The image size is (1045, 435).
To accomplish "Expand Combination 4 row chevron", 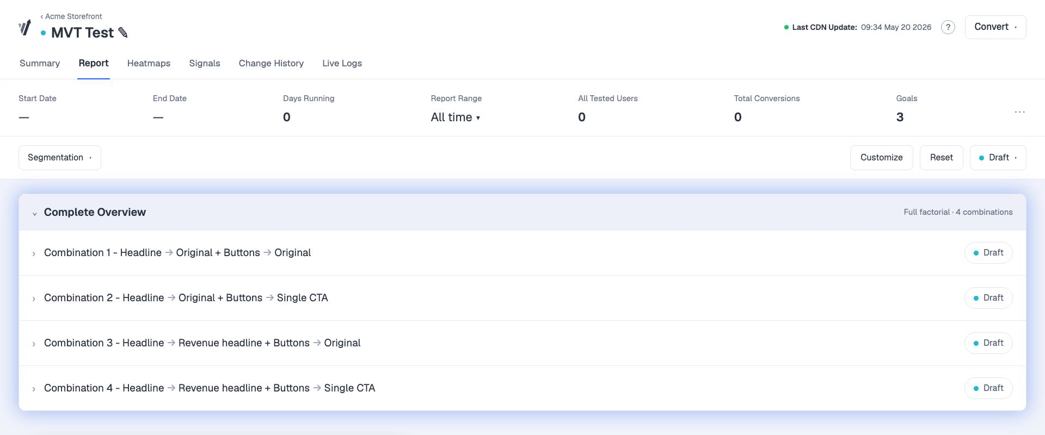I will click(x=34, y=389).
